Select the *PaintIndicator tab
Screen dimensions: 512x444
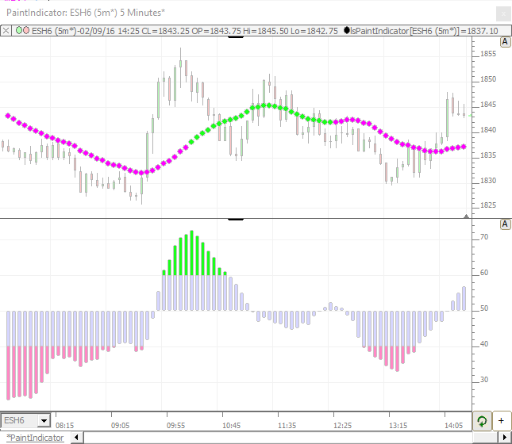(35, 438)
